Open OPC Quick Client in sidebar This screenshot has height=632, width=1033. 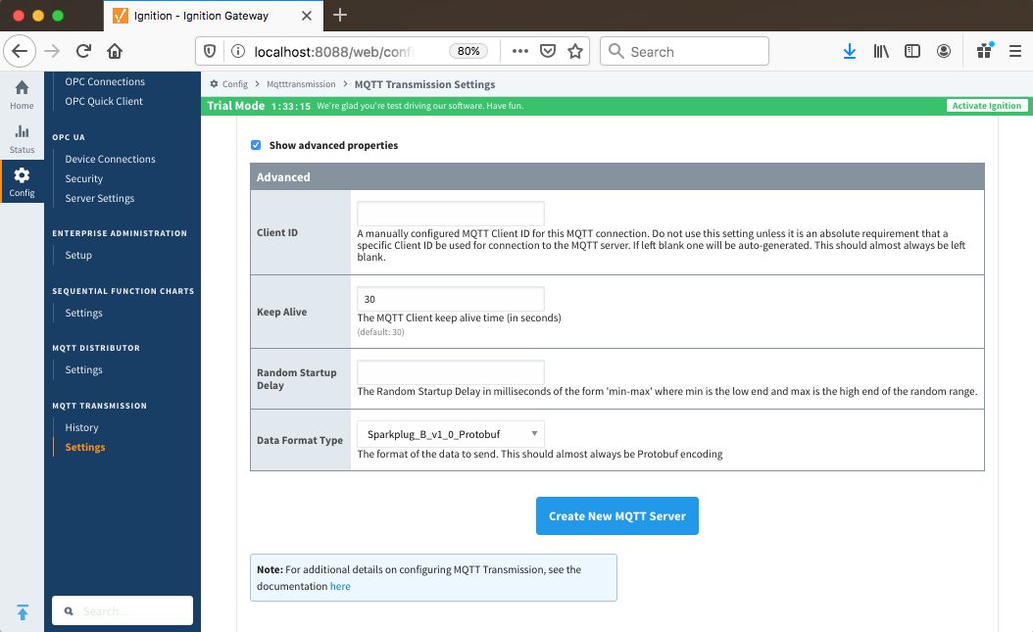[x=104, y=101]
